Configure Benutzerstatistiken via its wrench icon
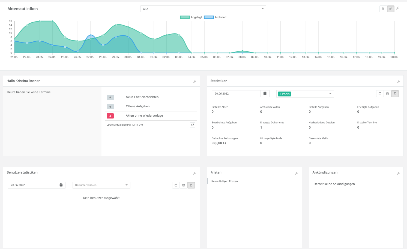 (195, 173)
